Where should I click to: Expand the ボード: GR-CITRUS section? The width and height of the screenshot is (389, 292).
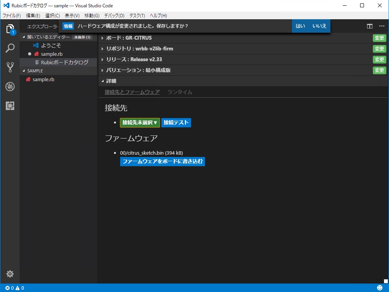pyautogui.click(x=102, y=38)
